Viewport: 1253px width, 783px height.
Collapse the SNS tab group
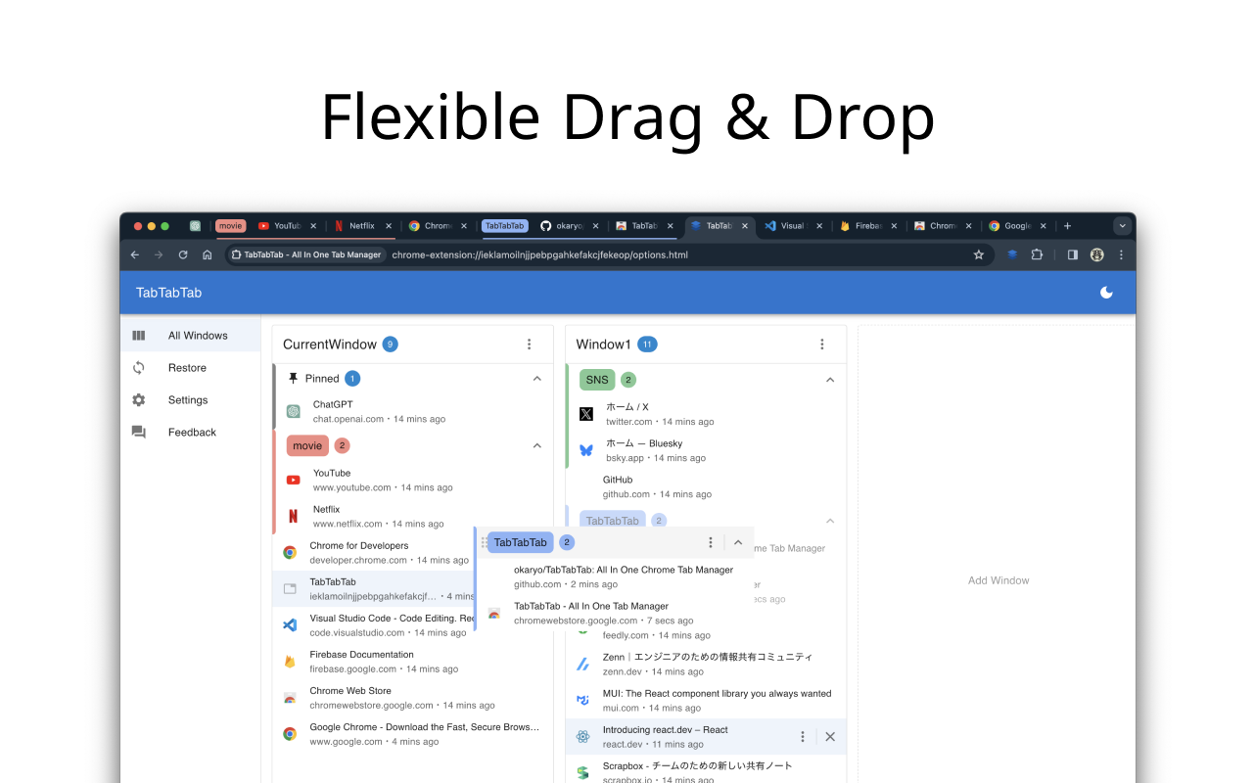point(830,379)
